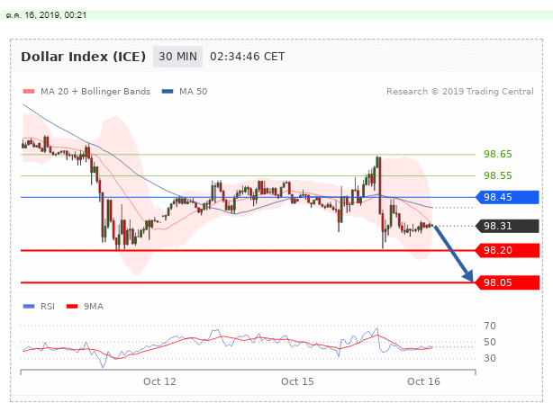Click the 02:34:46 CET timestamp
This screenshot has height=412, width=553.
(x=247, y=57)
